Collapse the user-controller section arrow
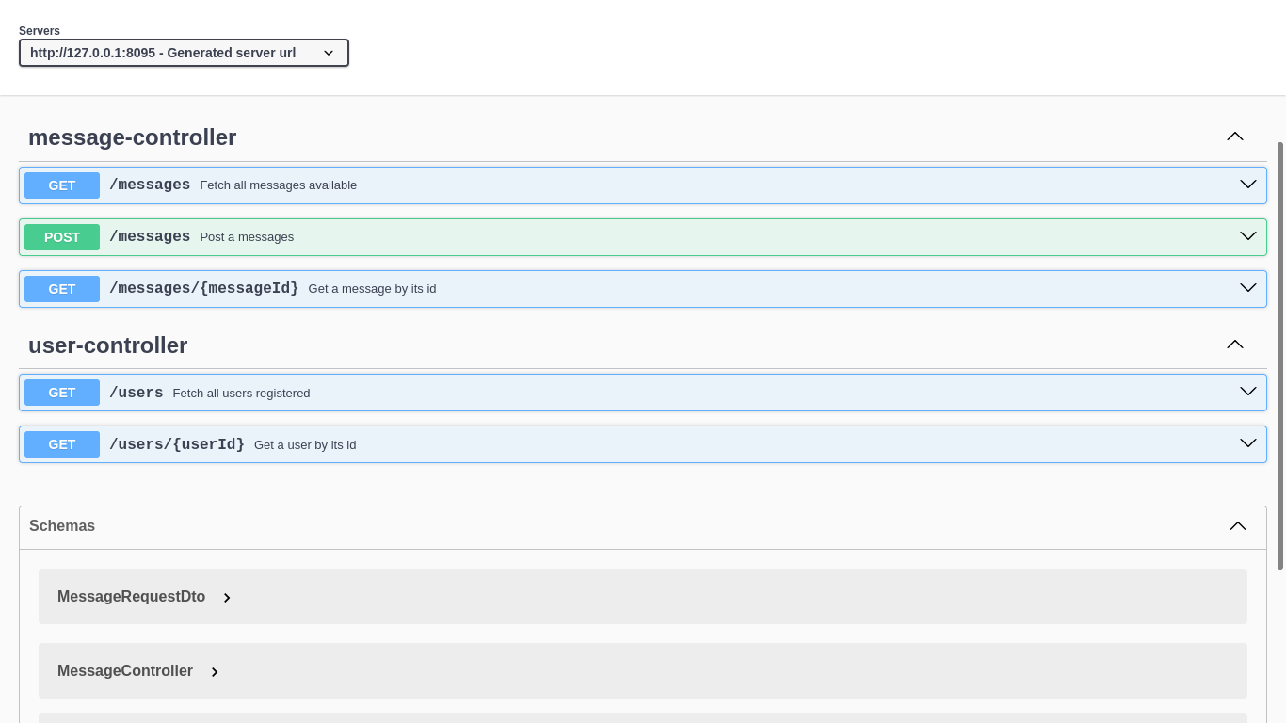The image size is (1286, 723). tap(1235, 345)
